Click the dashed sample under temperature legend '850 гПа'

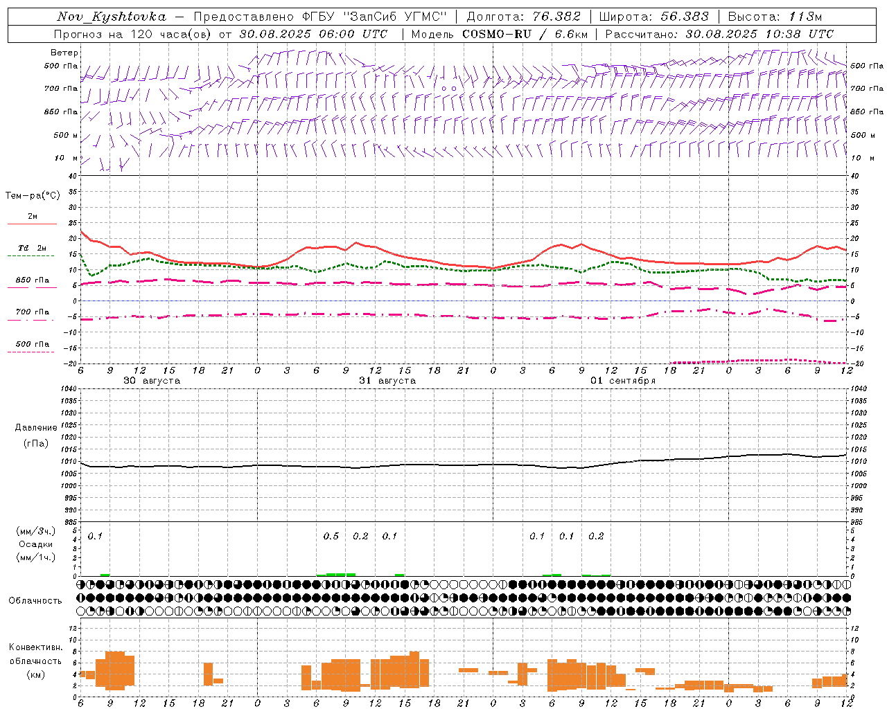30,287
